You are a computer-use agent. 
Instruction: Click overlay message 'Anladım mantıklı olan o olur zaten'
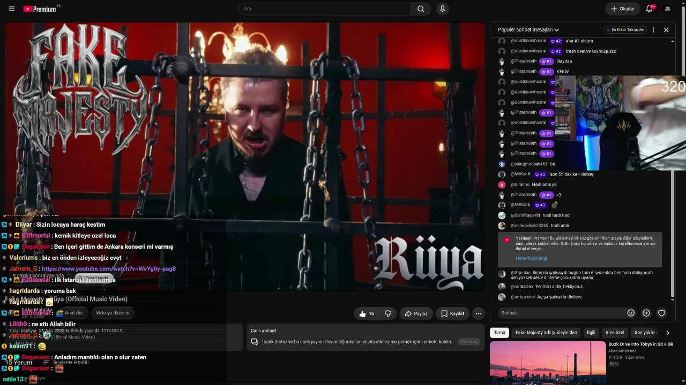[100, 357]
